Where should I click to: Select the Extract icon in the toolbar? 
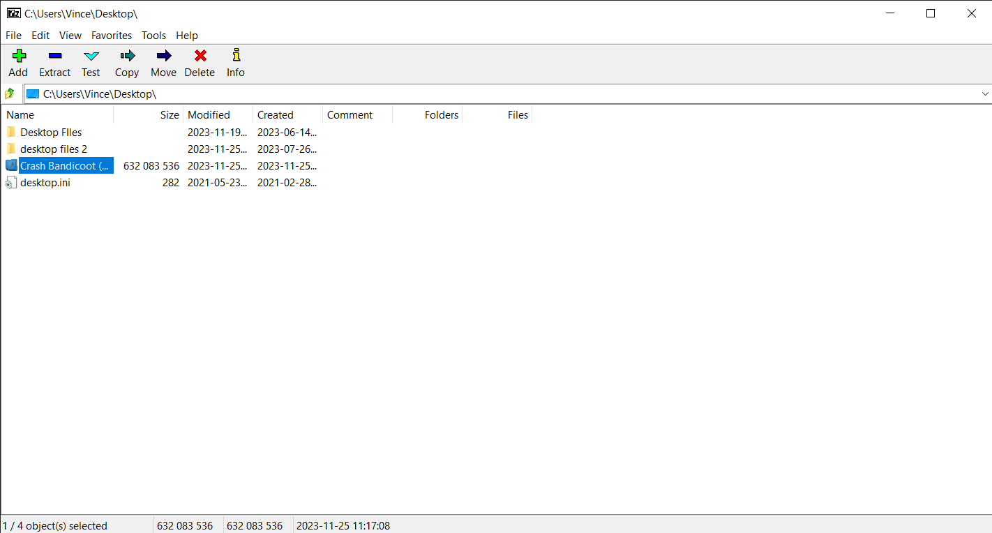(x=54, y=63)
